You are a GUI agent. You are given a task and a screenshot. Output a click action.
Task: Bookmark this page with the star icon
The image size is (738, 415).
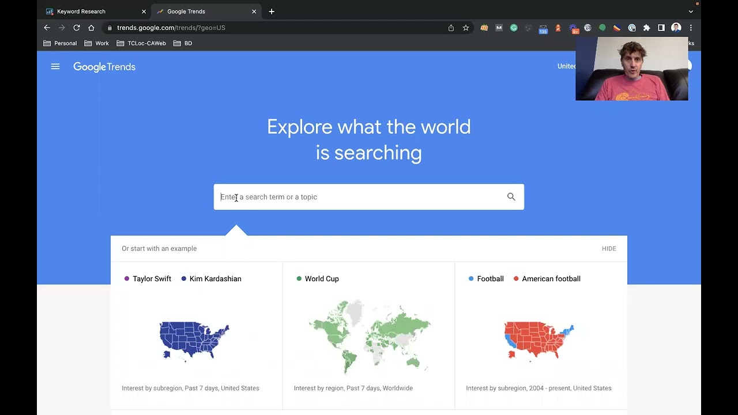(466, 28)
